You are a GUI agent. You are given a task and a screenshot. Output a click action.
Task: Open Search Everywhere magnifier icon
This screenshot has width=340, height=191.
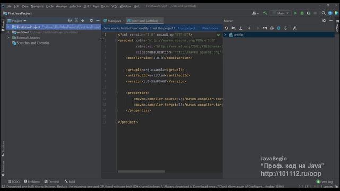click(324, 13)
